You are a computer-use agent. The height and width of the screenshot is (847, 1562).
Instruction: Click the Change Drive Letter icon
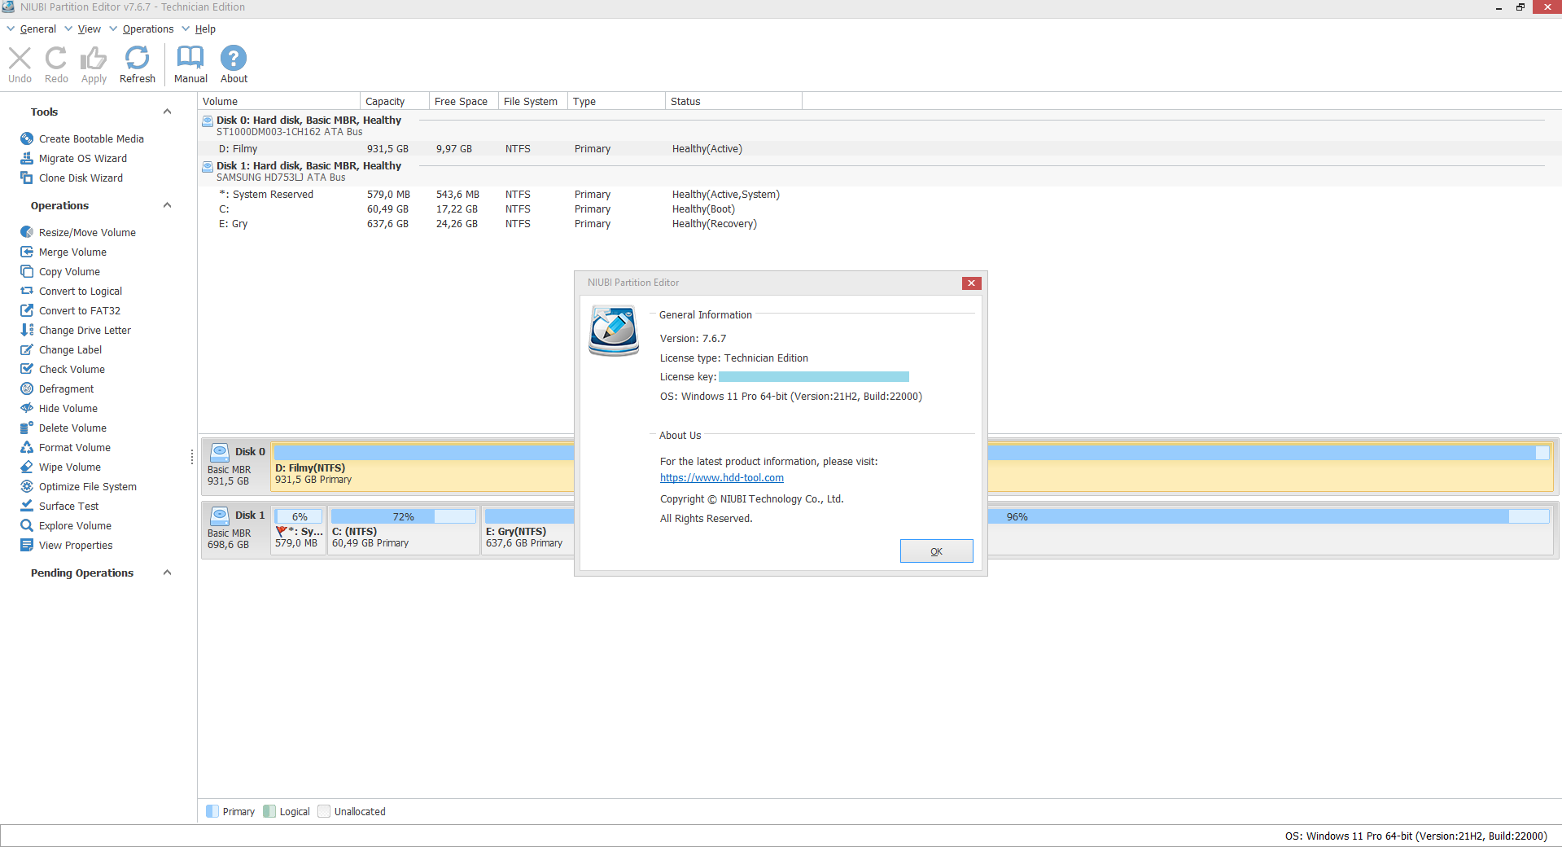27,330
